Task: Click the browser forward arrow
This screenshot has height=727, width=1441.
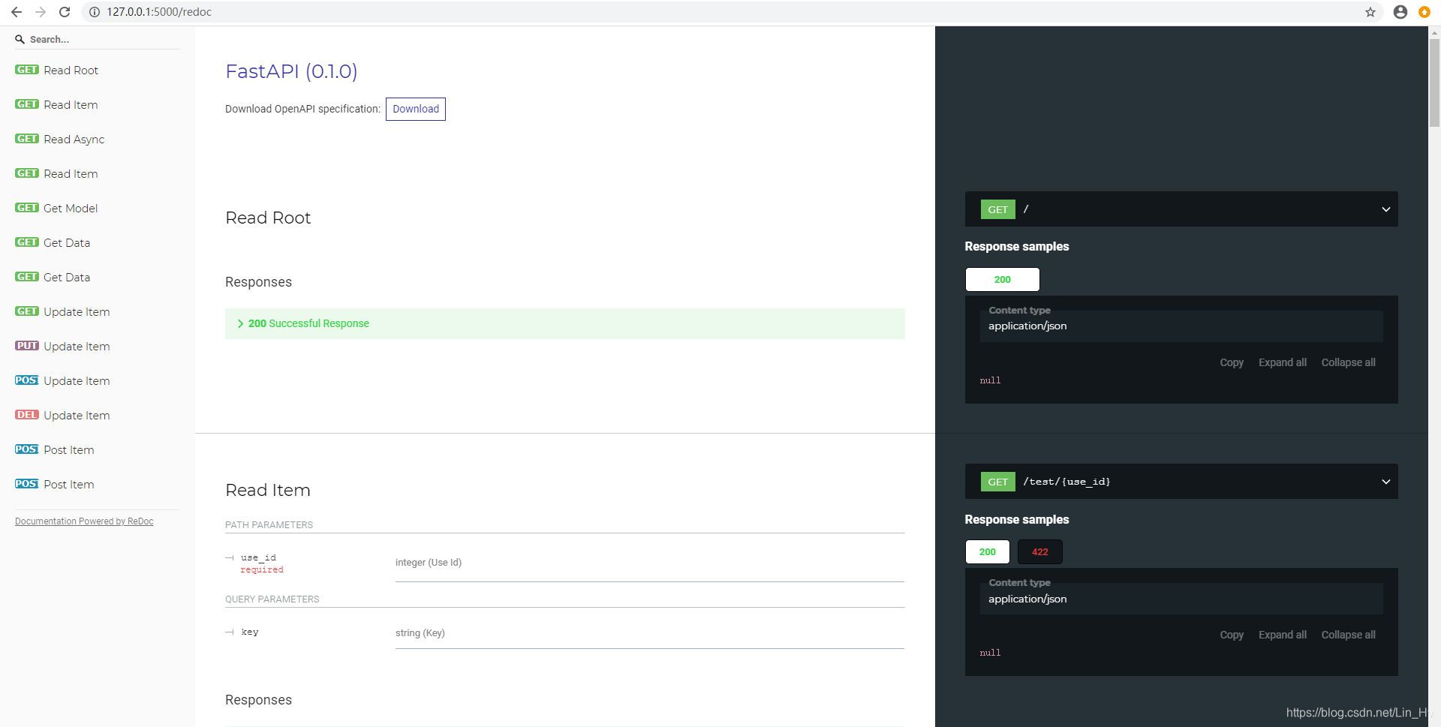Action: (41, 12)
